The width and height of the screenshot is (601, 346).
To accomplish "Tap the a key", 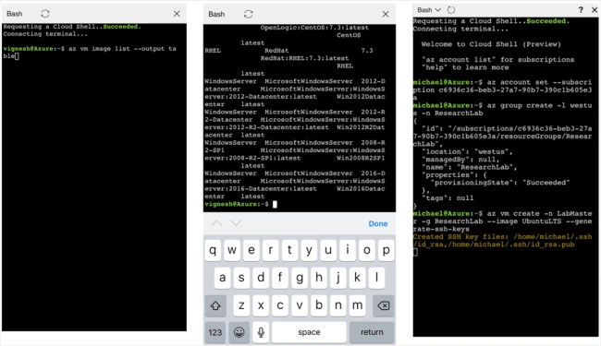I will point(222,278).
